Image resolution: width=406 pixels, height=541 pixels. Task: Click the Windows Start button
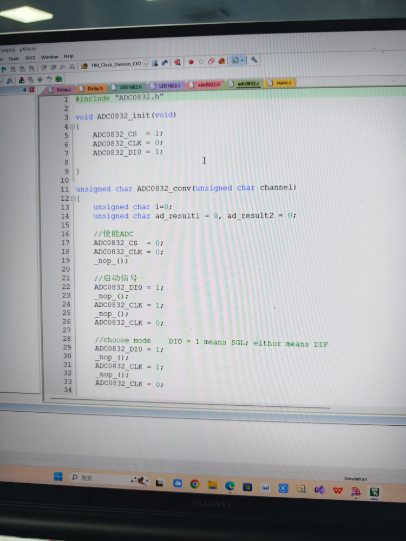tap(58, 477)
